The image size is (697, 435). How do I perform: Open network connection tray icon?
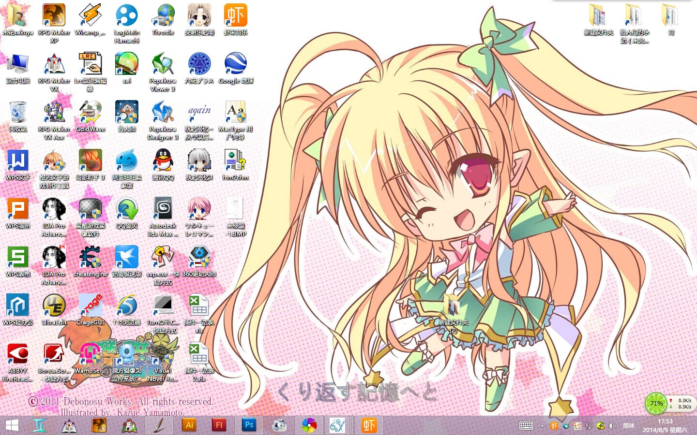(x=589, y=426)
